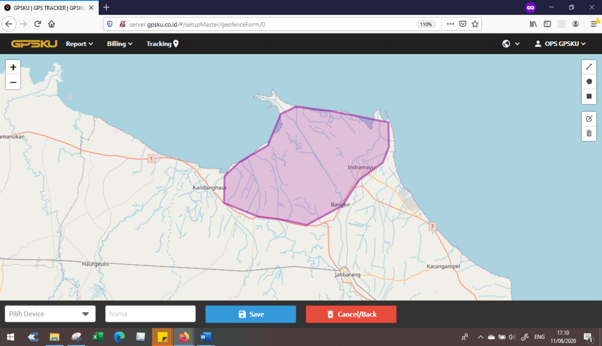
Task: Open the Billing menu
Action: coord(120,44)
